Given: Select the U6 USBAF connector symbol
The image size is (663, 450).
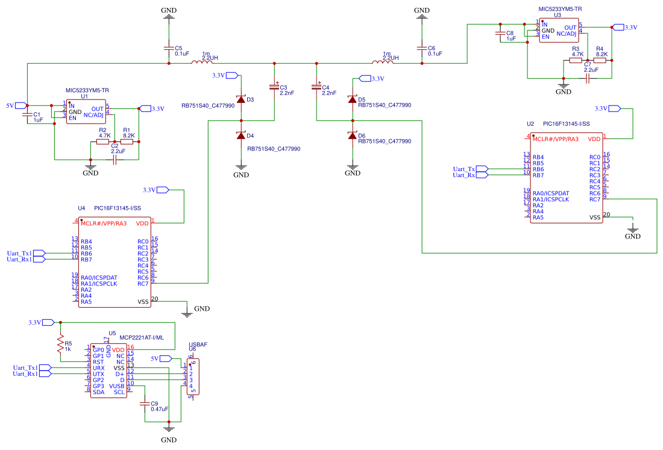Looking at the screenshot, I should point(193,377).
